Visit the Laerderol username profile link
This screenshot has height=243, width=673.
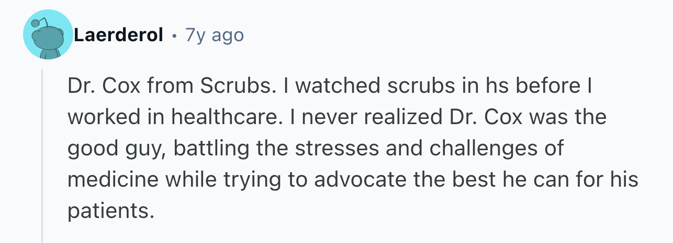(x=118, y=35)
